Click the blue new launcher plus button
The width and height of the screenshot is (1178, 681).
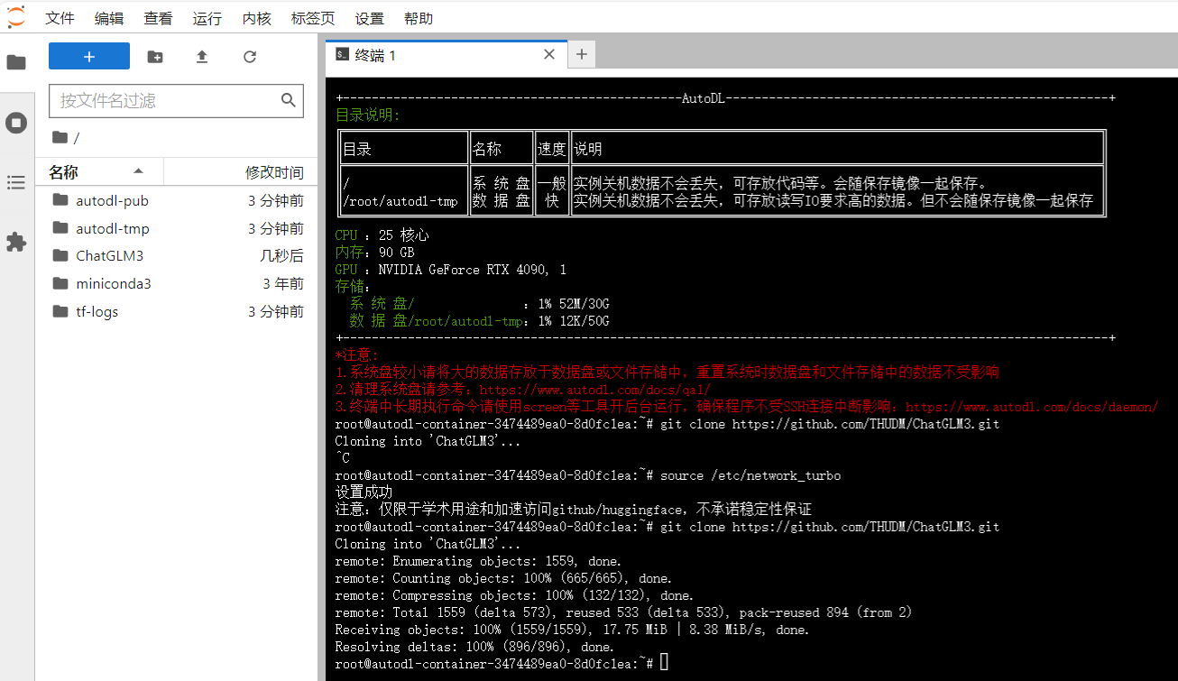pos(89,56)
